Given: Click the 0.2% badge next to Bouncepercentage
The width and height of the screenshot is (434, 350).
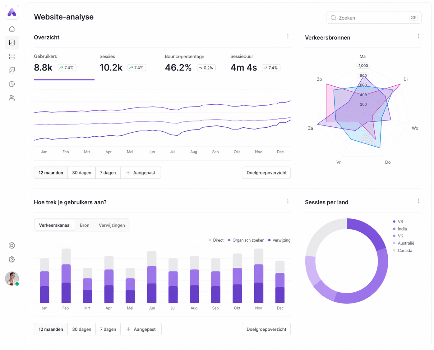Looking at the screenshot, I should tap(206, 68).
